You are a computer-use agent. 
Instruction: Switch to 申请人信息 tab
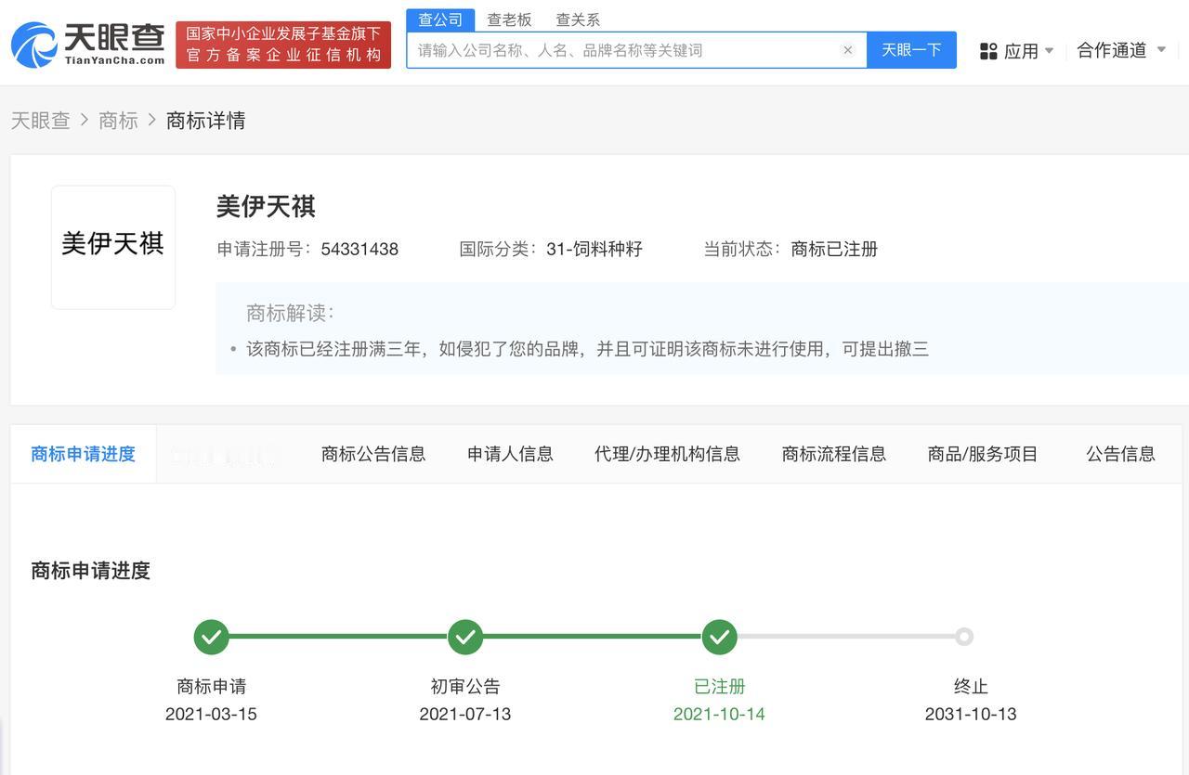coord(510,454)
